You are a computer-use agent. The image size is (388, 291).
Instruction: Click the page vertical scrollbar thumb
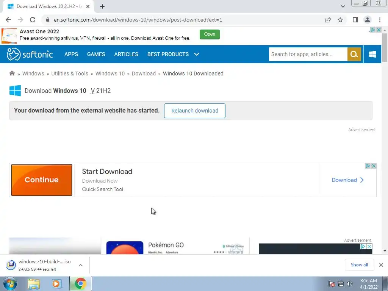coord(385,47)
